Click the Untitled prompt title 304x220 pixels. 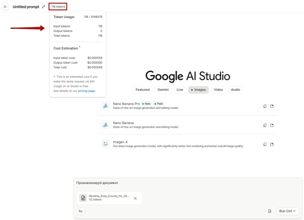(26, 7)
